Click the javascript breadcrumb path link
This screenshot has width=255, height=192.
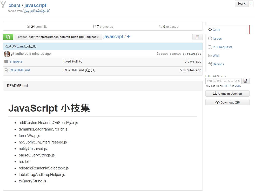click(x=113, y=37)
